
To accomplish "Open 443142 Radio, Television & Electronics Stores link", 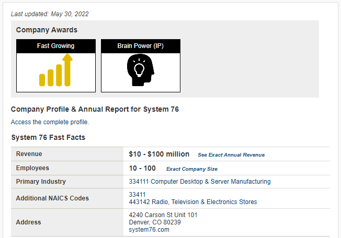I will click(x=192, y=202).
